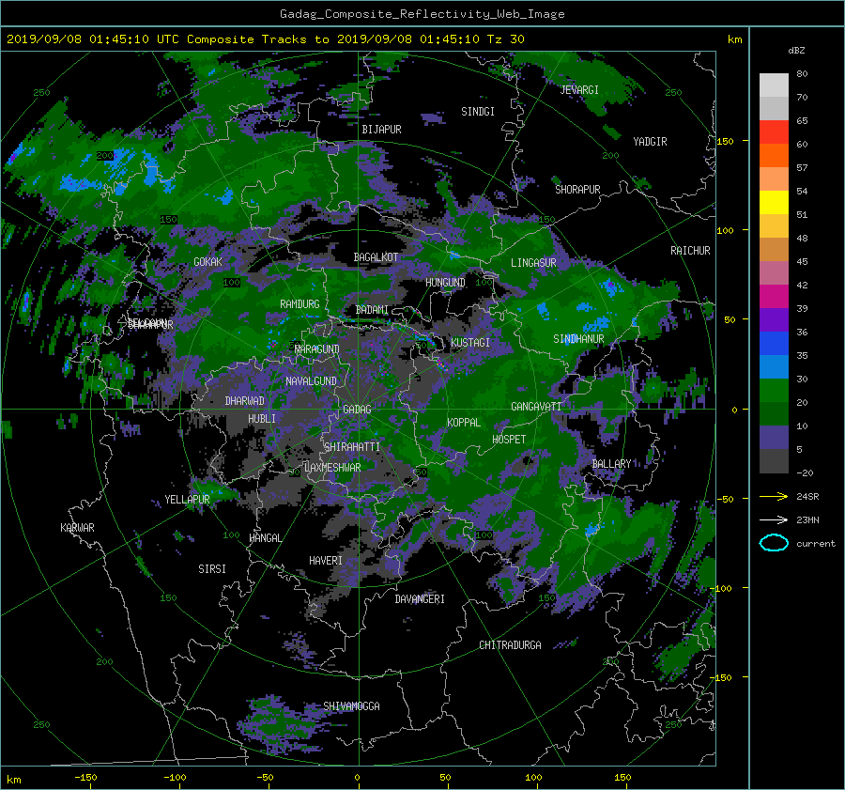Click the KARWAR city label
845x790 pixels.
[x=77, y=527]
